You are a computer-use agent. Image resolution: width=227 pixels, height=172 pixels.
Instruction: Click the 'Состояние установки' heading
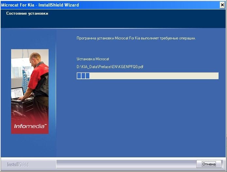(27, 13)
